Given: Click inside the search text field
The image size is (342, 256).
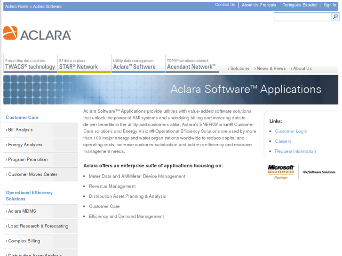Looking at the screenshot, I should 303,17.
